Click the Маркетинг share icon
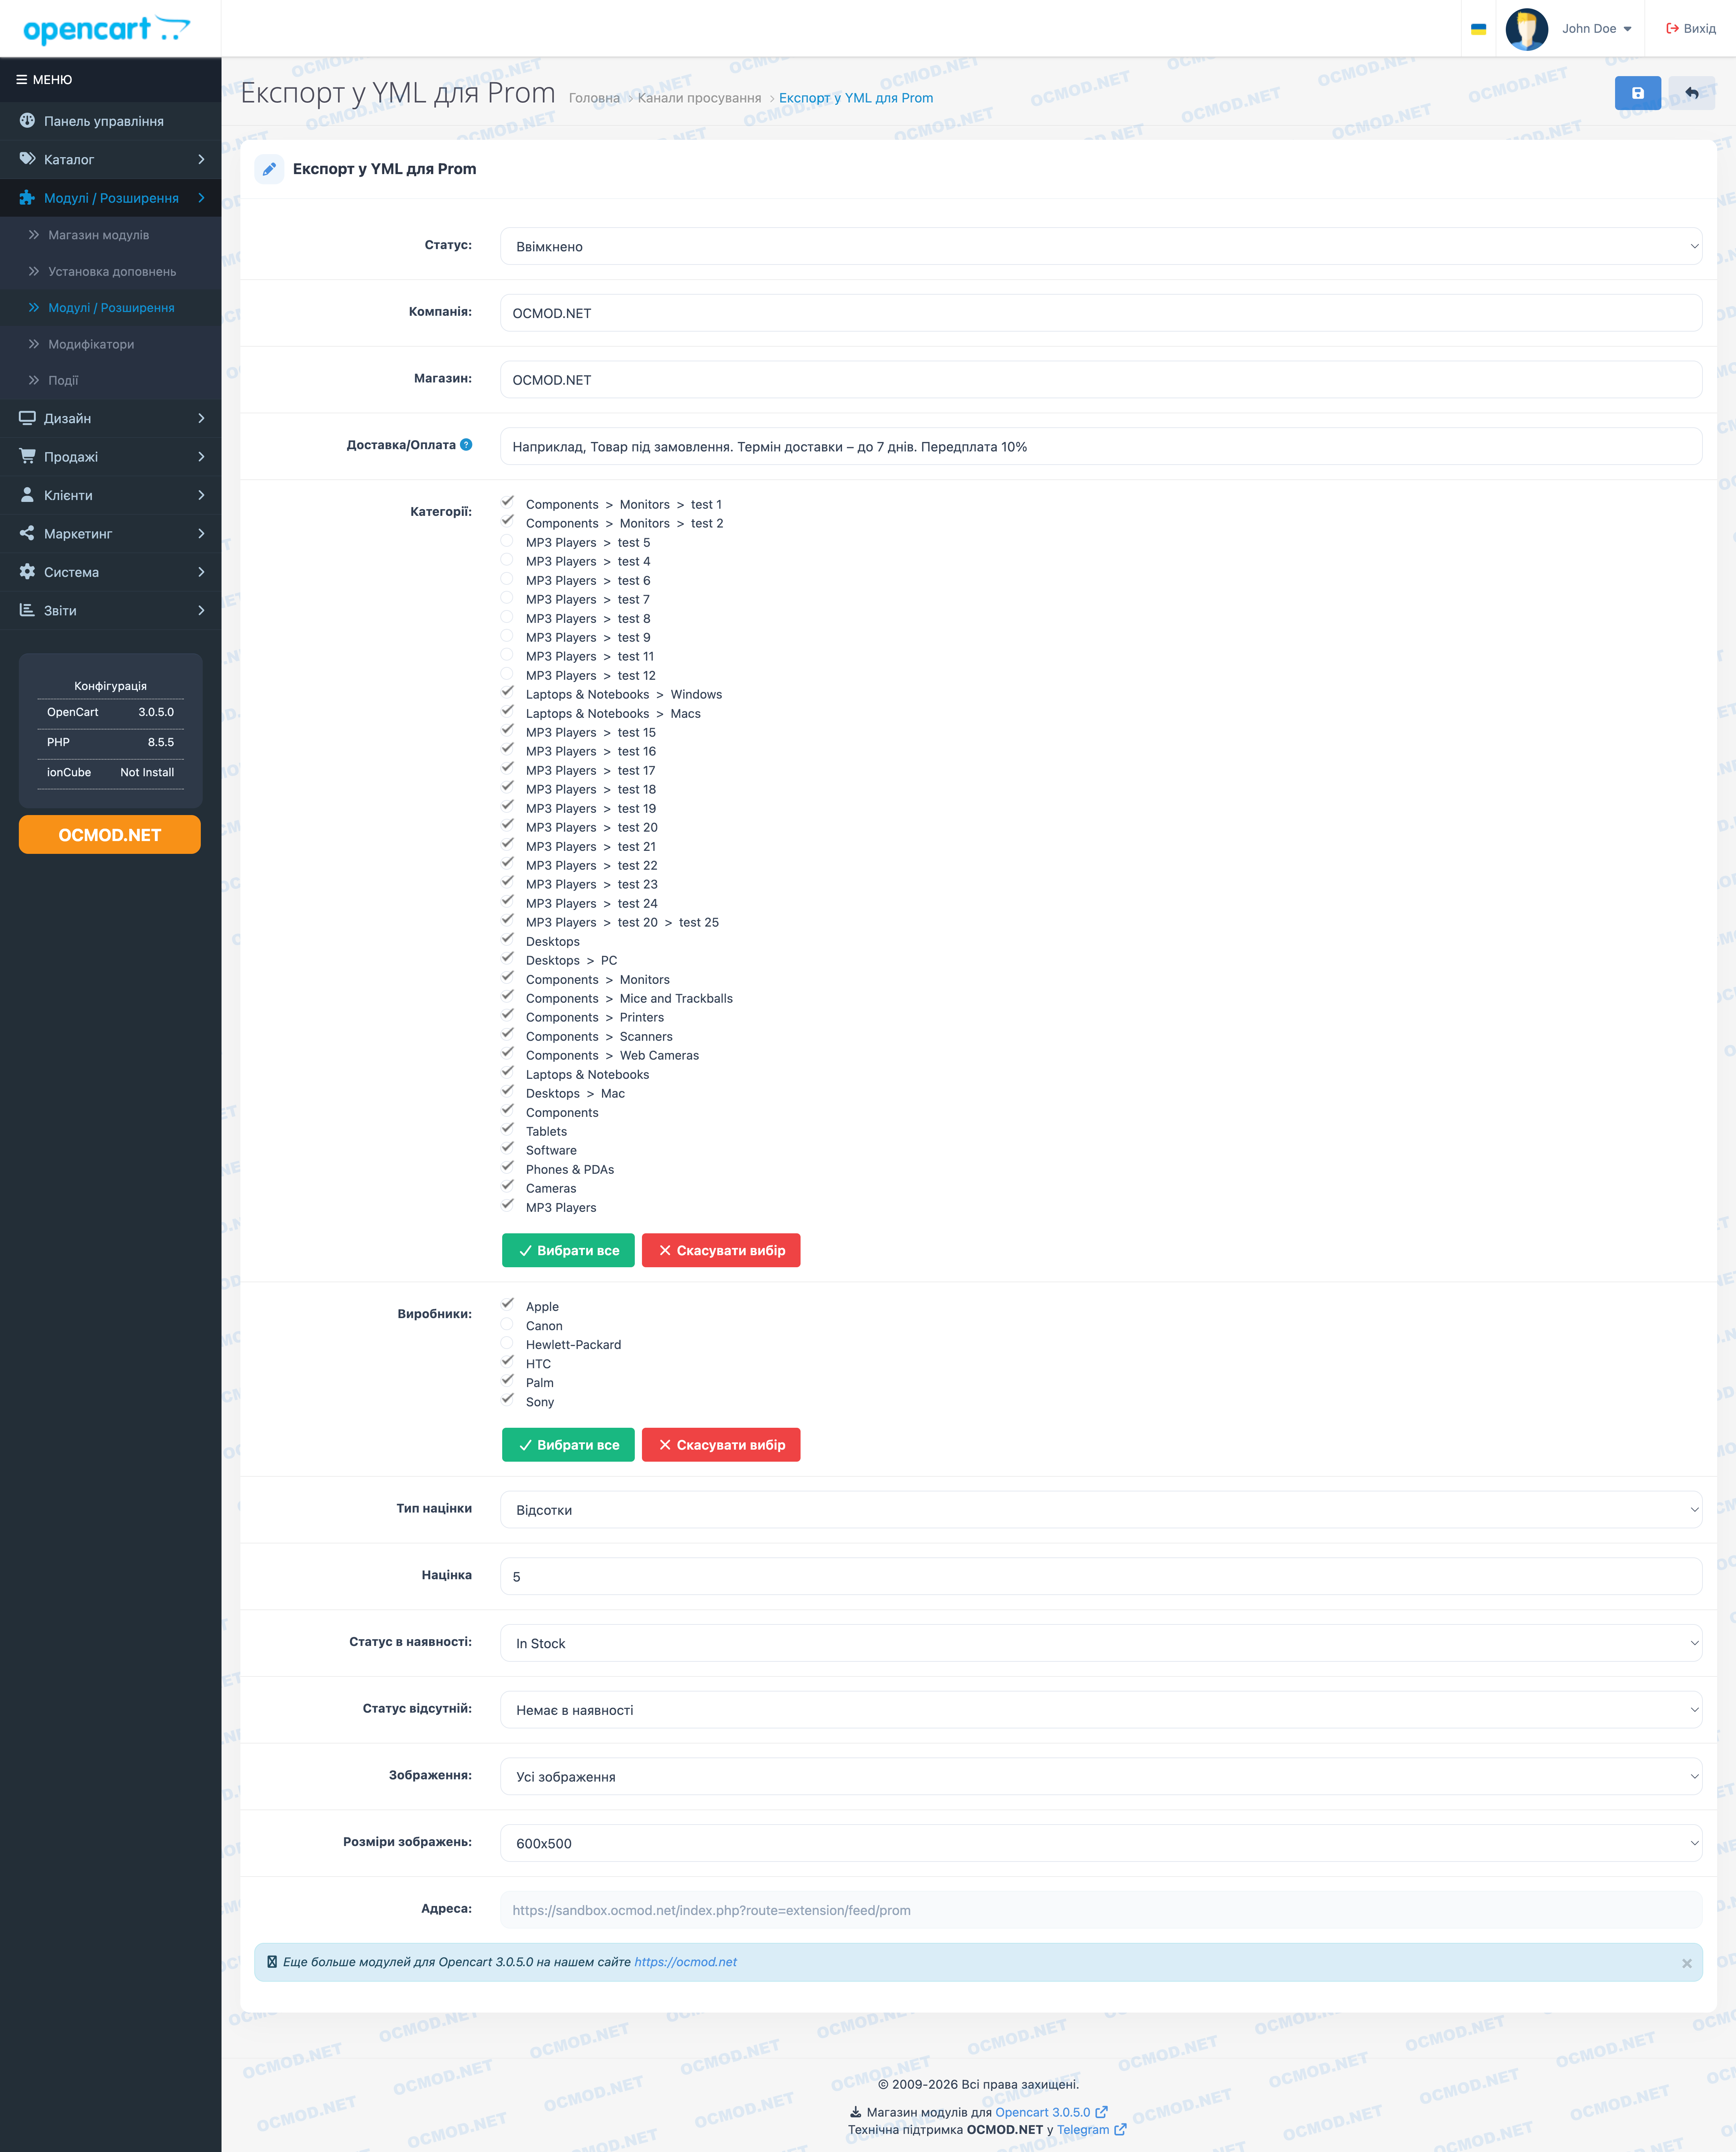 (x=27, y=533)
